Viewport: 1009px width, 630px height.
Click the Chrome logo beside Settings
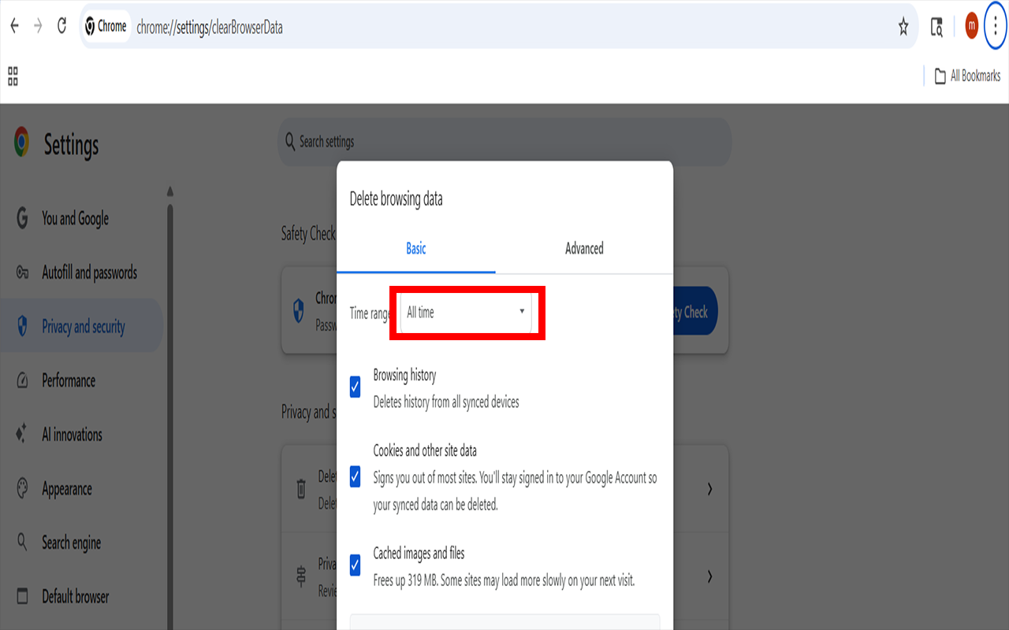pyautogui.click(x=21, y=143)
